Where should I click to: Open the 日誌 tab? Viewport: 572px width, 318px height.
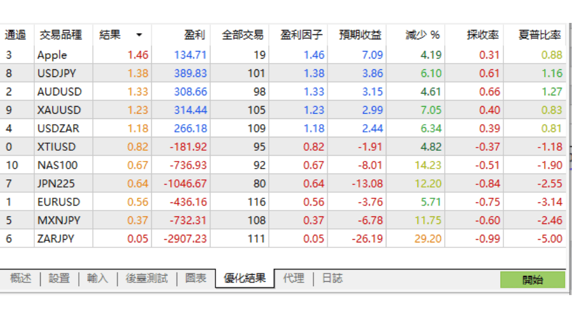(332, 279)
